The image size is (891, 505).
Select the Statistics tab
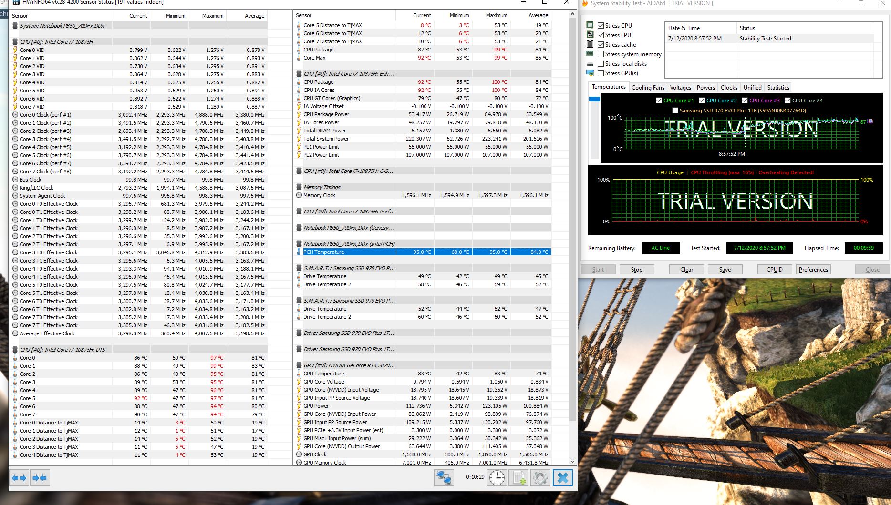[778, 88]
